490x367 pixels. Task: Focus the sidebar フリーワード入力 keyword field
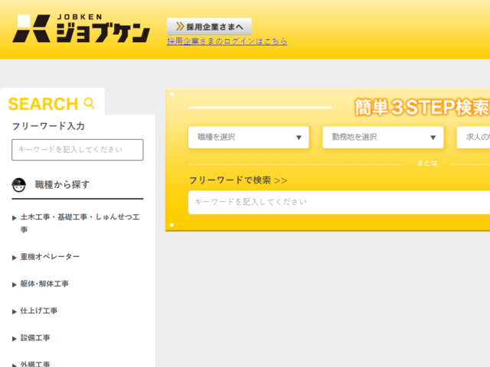click(77, 150)
